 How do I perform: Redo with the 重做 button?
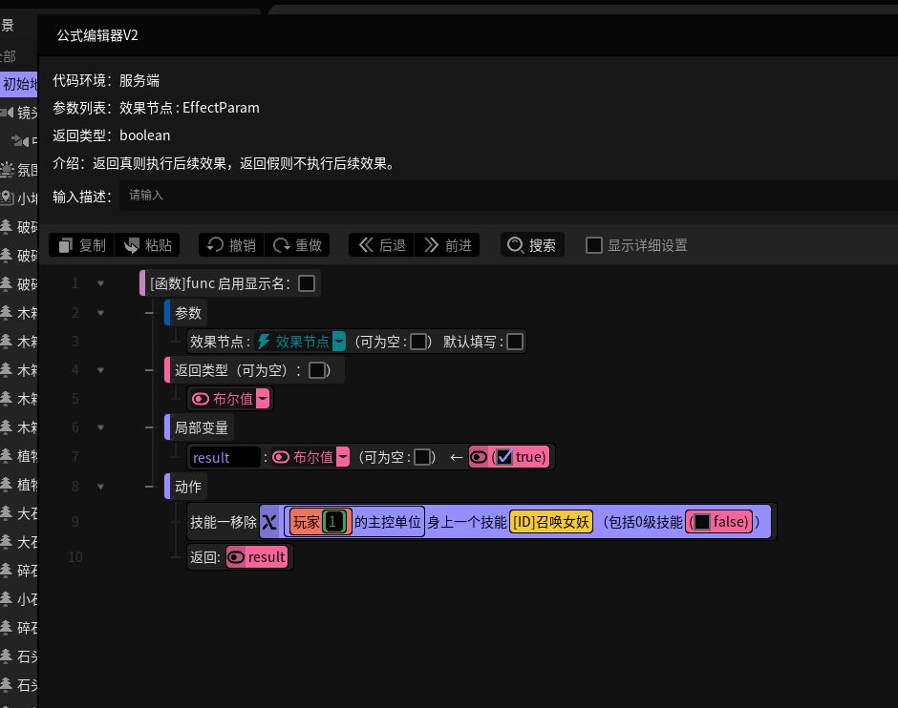click(297, 245)
